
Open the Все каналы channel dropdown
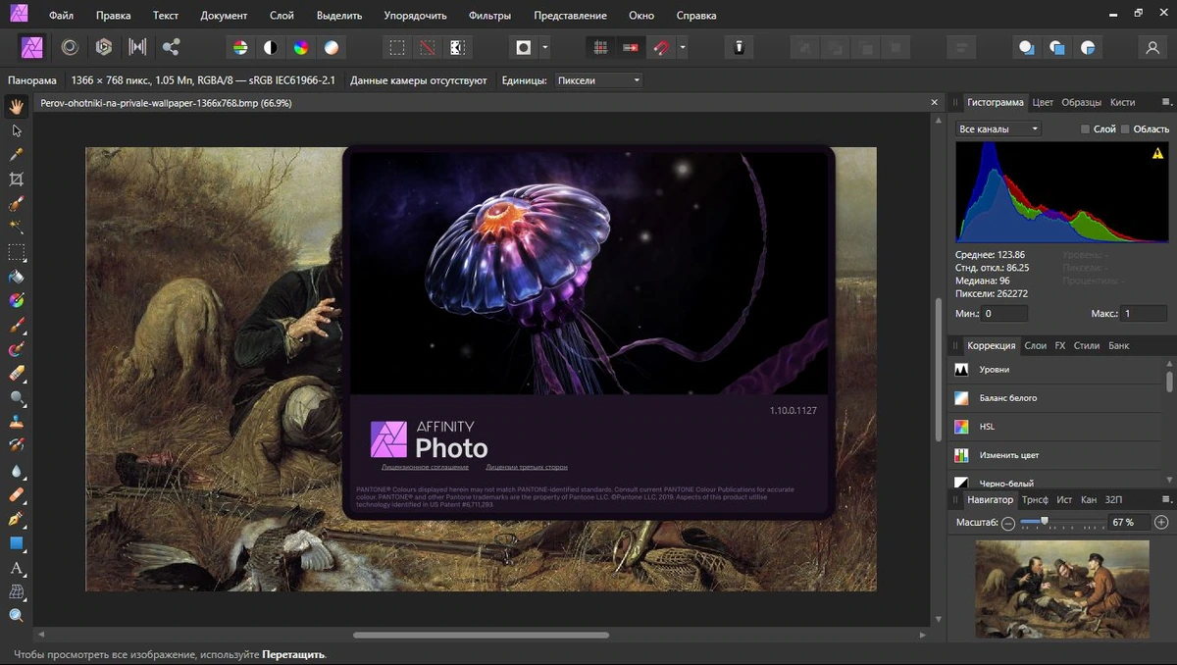point(998,128)
